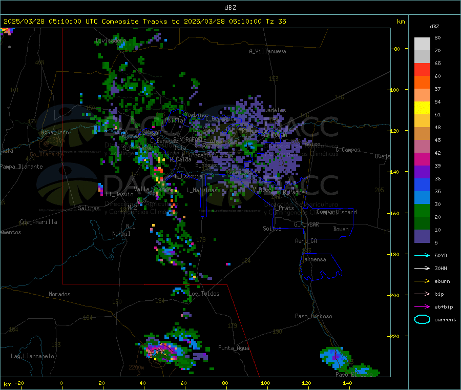Click the -20 km horizontal axis tick

(x=19, y=383)
